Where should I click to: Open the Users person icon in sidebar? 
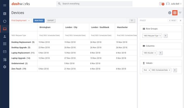point(5,36)
